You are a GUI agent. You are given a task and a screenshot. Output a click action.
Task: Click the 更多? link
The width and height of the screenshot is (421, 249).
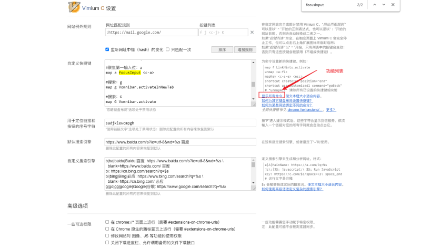click(x=331, y=110)
